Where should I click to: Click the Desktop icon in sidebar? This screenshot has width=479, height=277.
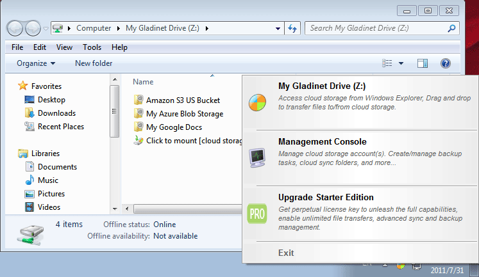click(x=29, y=100)
